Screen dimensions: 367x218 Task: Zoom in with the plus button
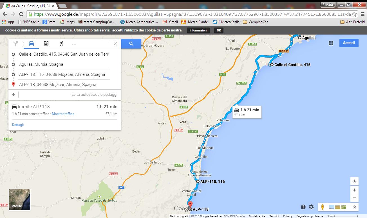click(354, 190)
